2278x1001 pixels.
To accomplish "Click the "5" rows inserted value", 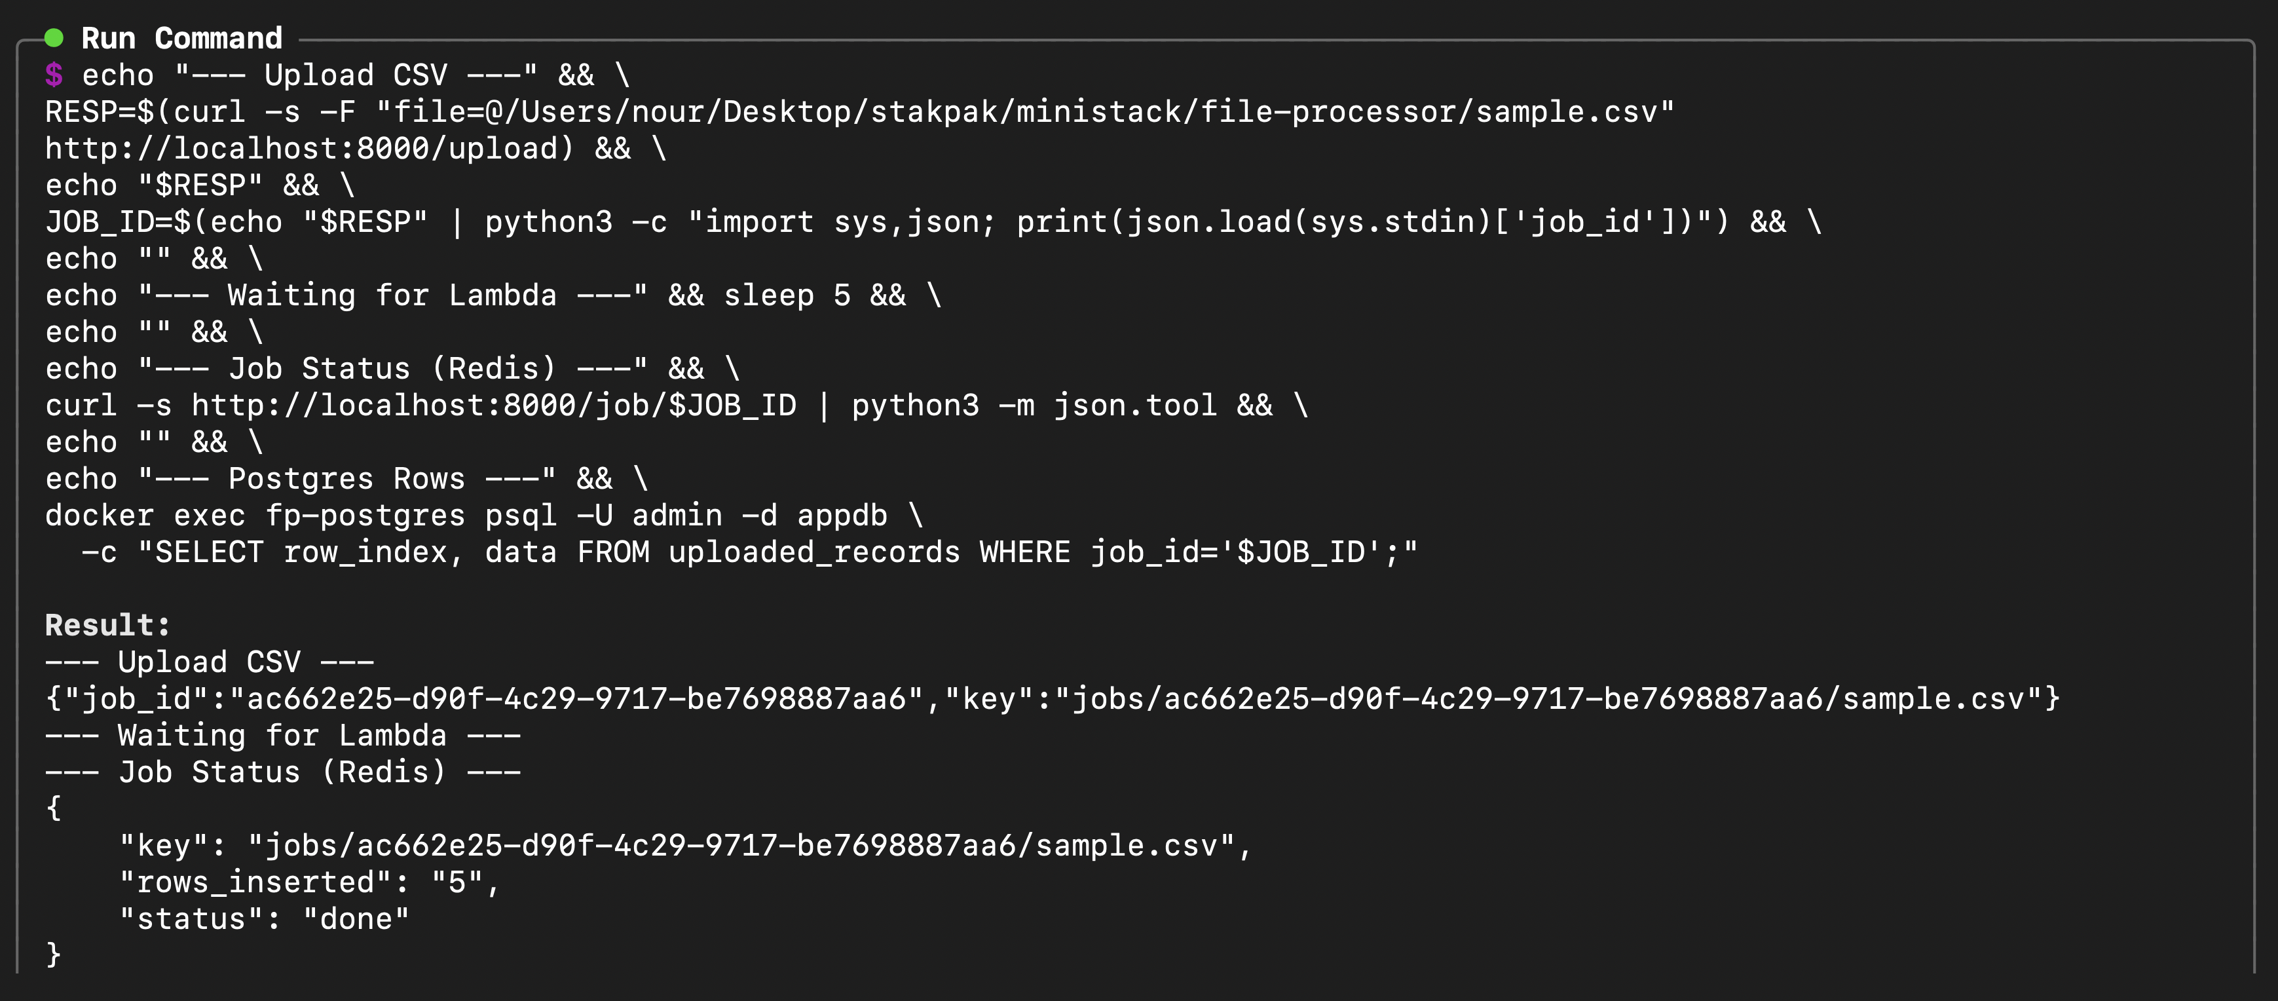I will 457,882.
